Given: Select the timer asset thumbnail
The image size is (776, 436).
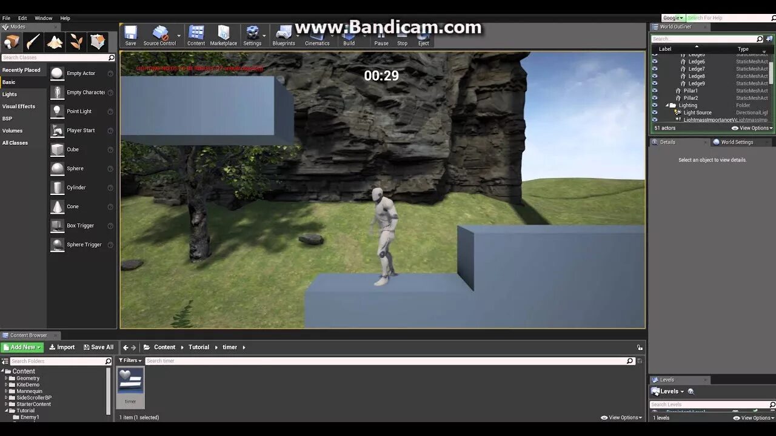Looking at the screenshot, I should pos(130,381).
